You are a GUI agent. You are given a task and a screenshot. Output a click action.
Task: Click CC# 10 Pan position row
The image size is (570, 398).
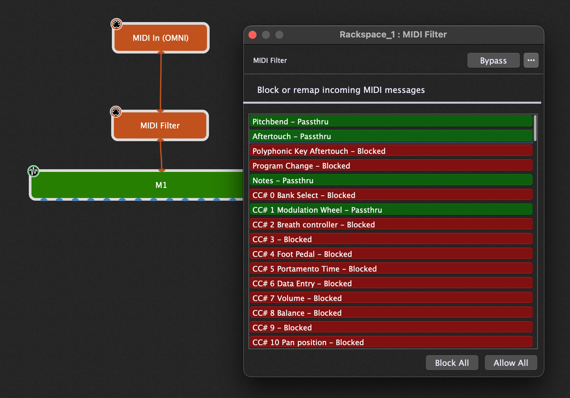coord(390,342)
